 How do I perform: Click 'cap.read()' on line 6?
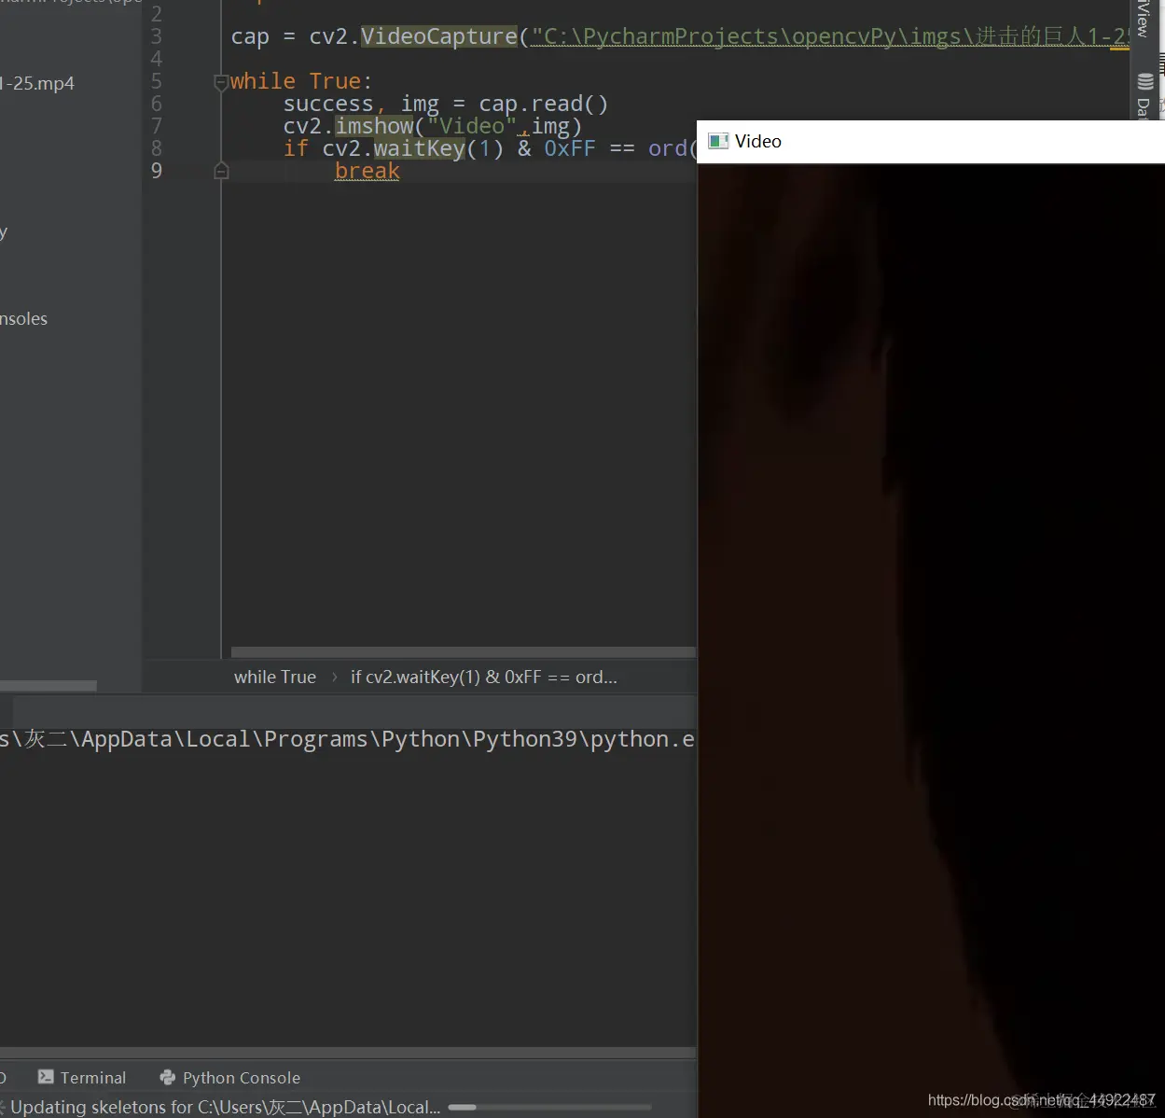pyautogui.click(x=543, y=104)
